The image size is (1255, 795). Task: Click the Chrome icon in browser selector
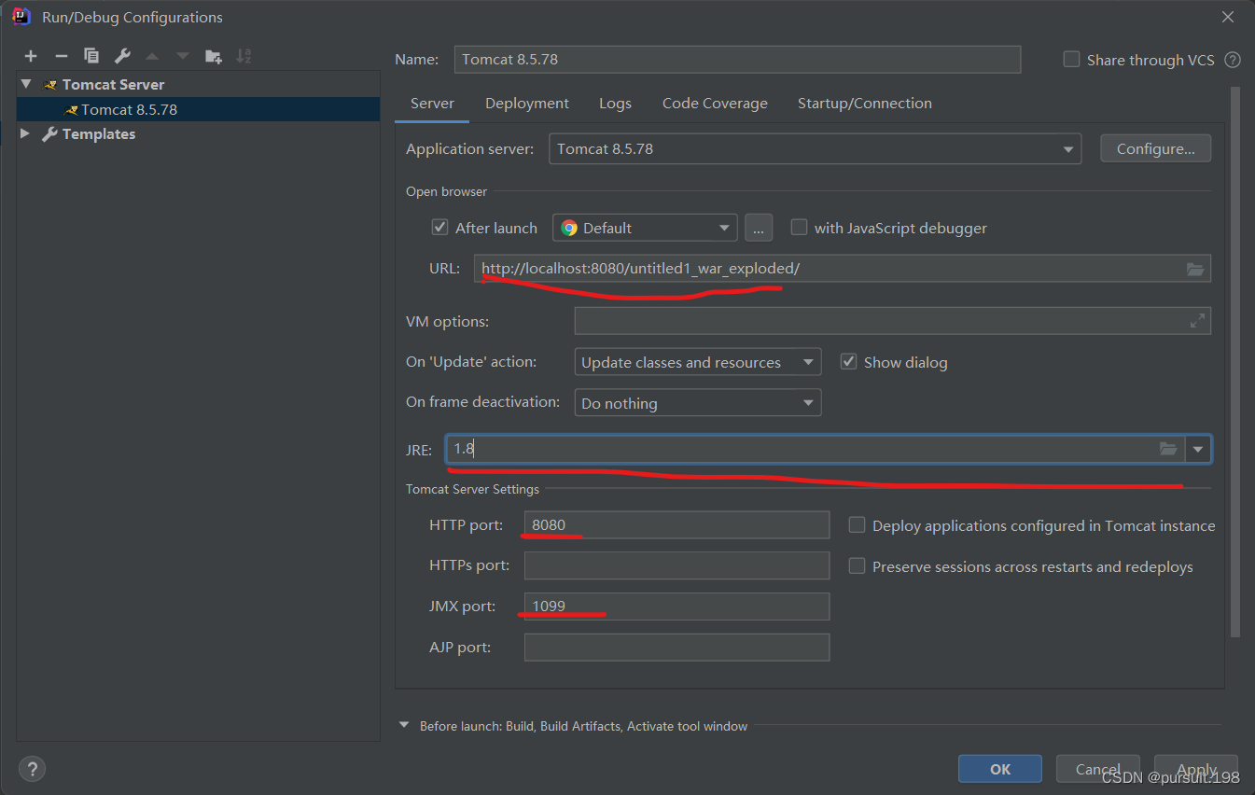tap(569, 228)
